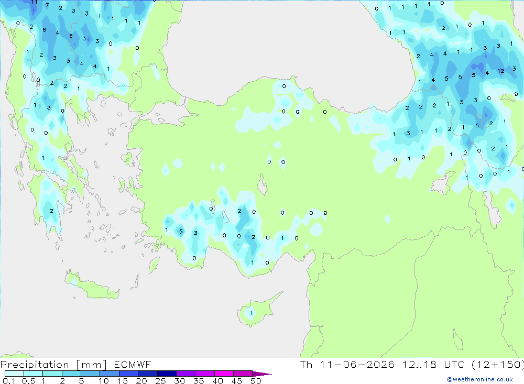Click the '0.1' legend scale label
Screen dimensions: 524x384
tap(9, 381)
